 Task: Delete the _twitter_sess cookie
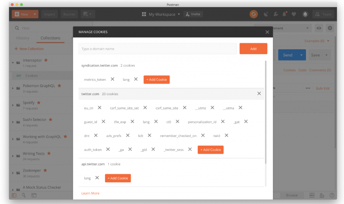[190, 149]
